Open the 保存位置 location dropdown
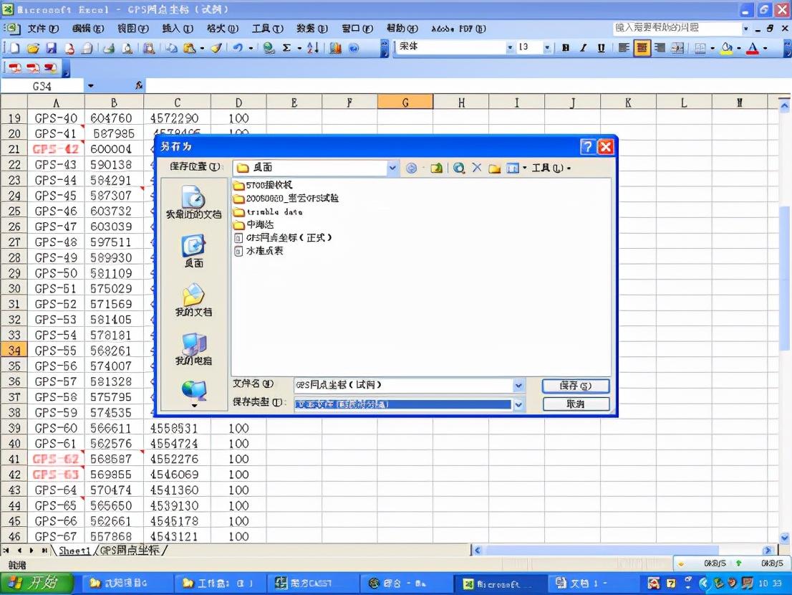This screenshot has width=792, height=595. [392, 167]
